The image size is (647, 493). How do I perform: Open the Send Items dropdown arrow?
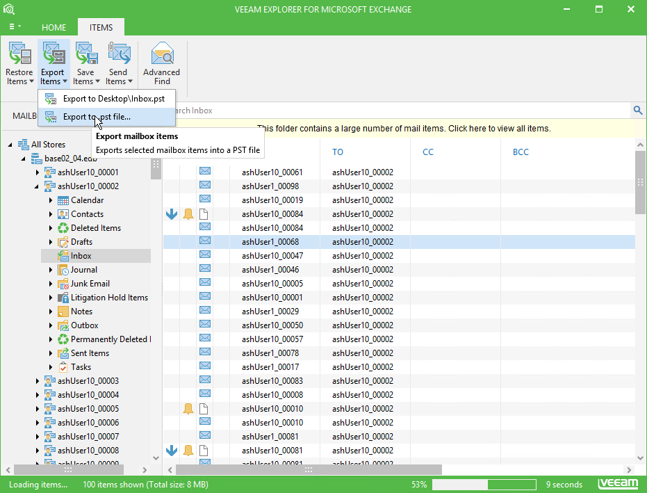[x=130, y=81]
